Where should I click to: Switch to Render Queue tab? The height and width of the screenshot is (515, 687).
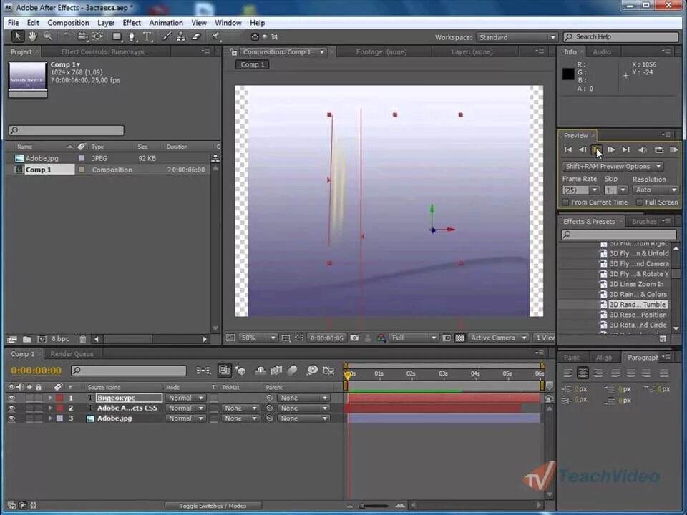[x=72, y=354]
